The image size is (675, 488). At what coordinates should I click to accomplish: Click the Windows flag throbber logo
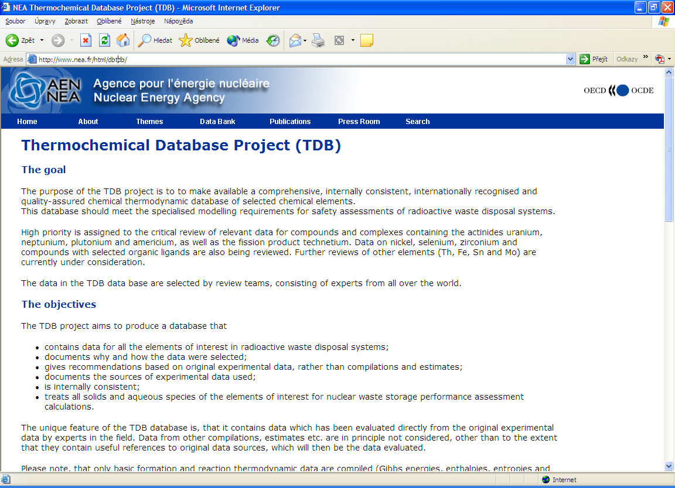(663, 21)
